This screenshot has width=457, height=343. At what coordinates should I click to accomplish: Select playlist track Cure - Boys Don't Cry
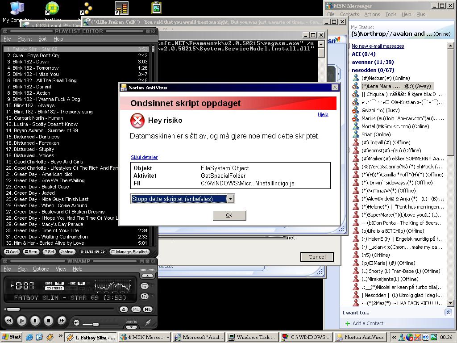(x=77, y=55)
